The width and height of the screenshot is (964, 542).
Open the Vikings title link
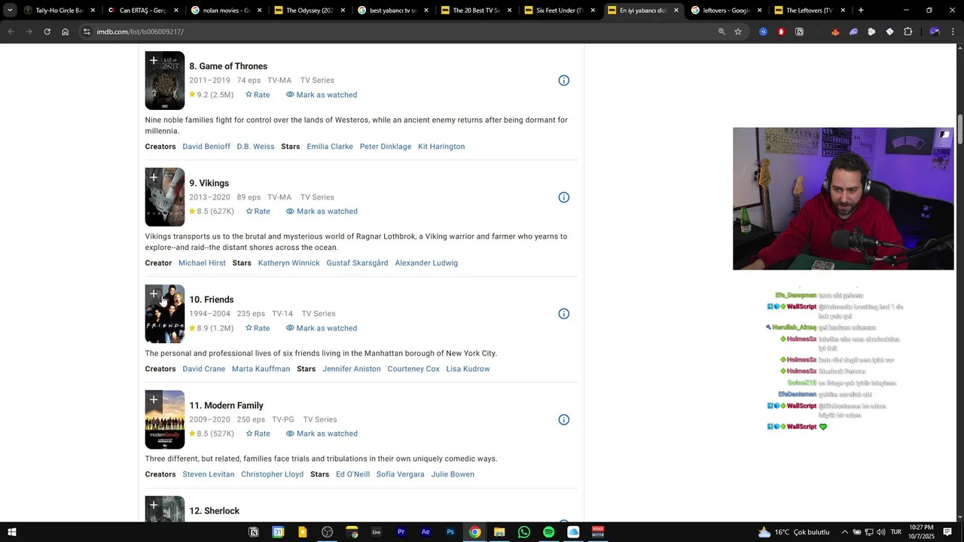coord(209,183)
